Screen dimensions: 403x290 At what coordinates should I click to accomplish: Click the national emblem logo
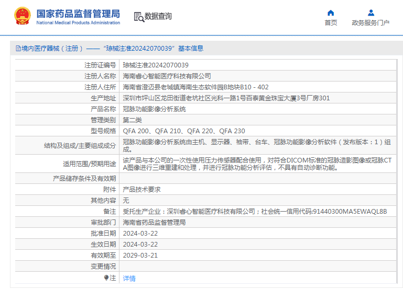coord(23,16)
